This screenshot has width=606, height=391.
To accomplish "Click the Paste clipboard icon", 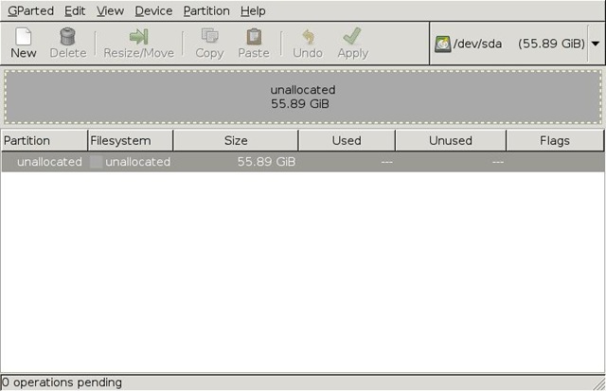I will coord(254,37).
